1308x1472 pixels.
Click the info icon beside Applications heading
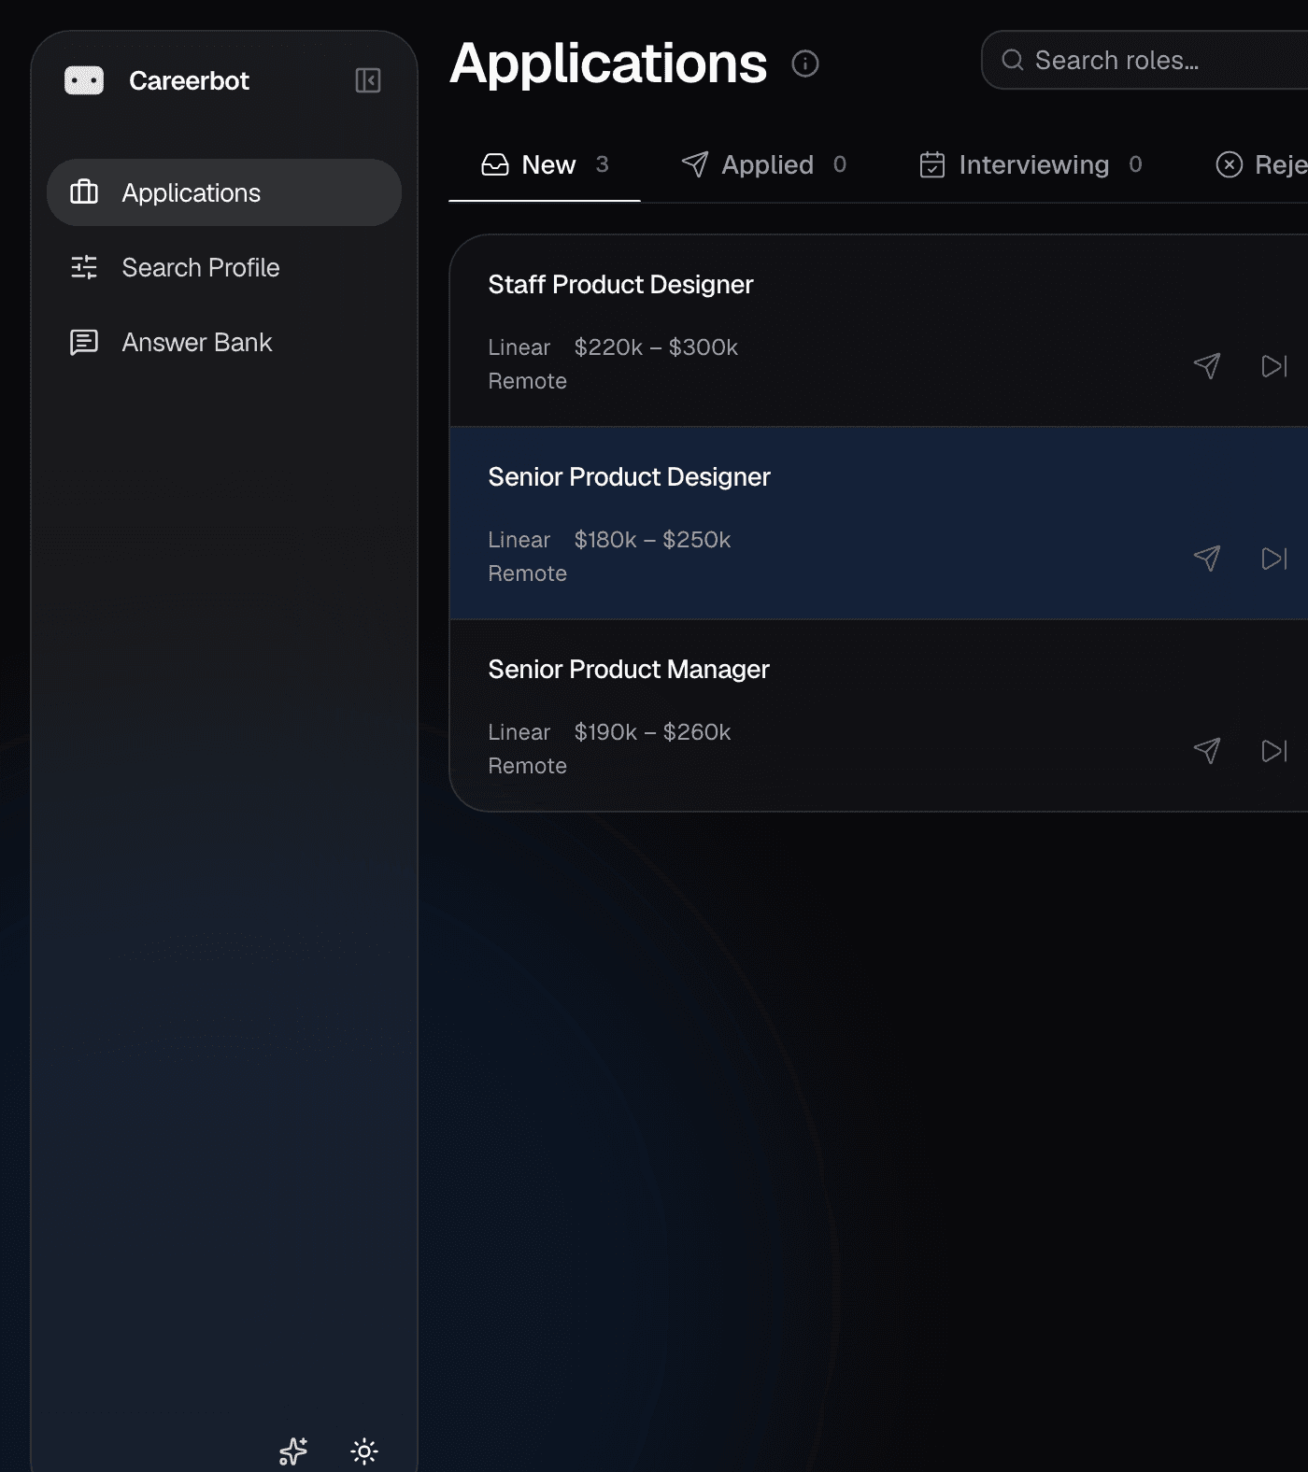[805, 64]
